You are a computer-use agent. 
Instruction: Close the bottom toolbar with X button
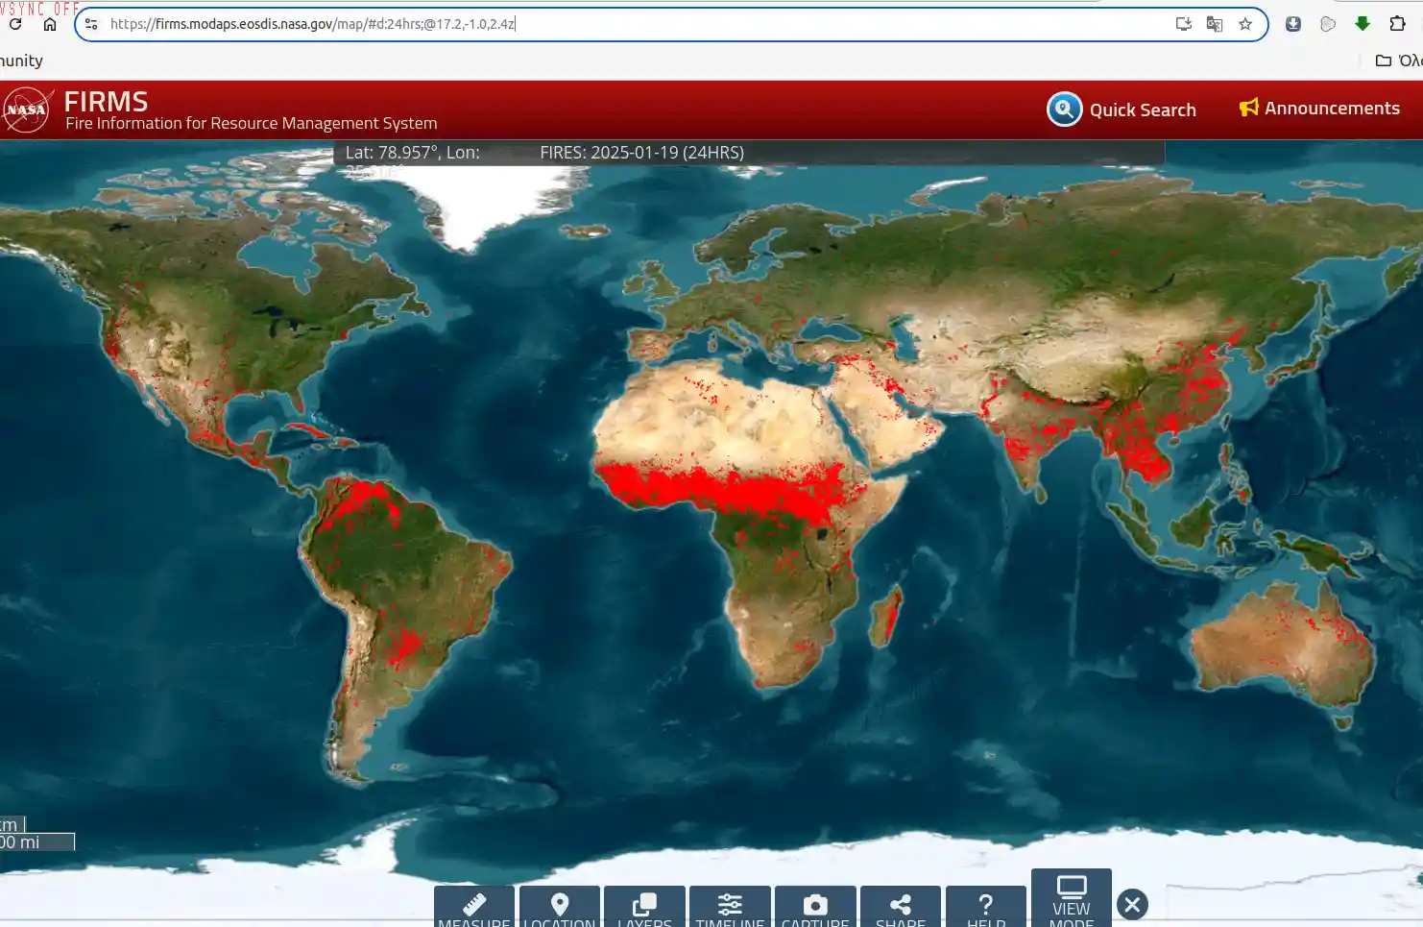[1133, 904]
